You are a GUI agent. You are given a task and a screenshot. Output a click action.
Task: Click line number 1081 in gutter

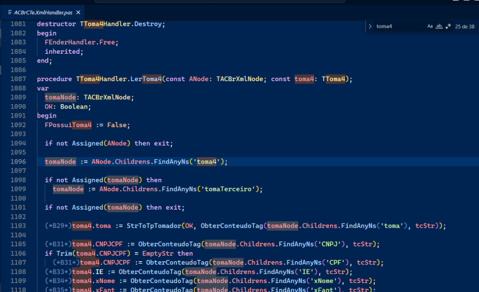coord(18,24)
